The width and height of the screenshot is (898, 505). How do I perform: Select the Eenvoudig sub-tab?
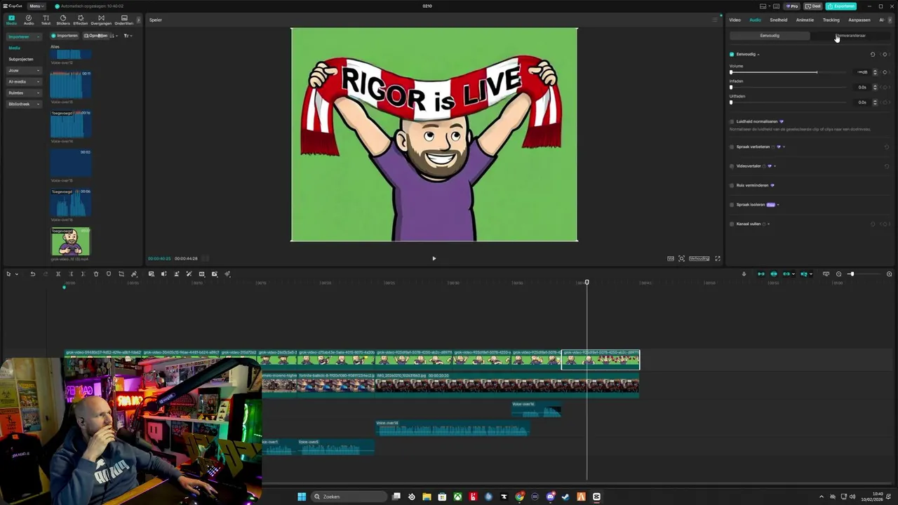[x=770, y=36]
